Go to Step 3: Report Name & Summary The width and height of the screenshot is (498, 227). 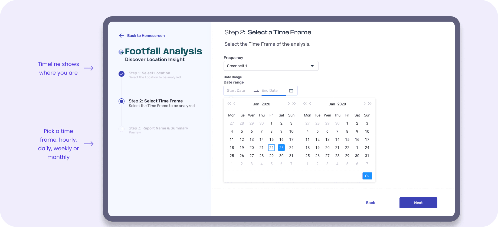click(158, 128)
